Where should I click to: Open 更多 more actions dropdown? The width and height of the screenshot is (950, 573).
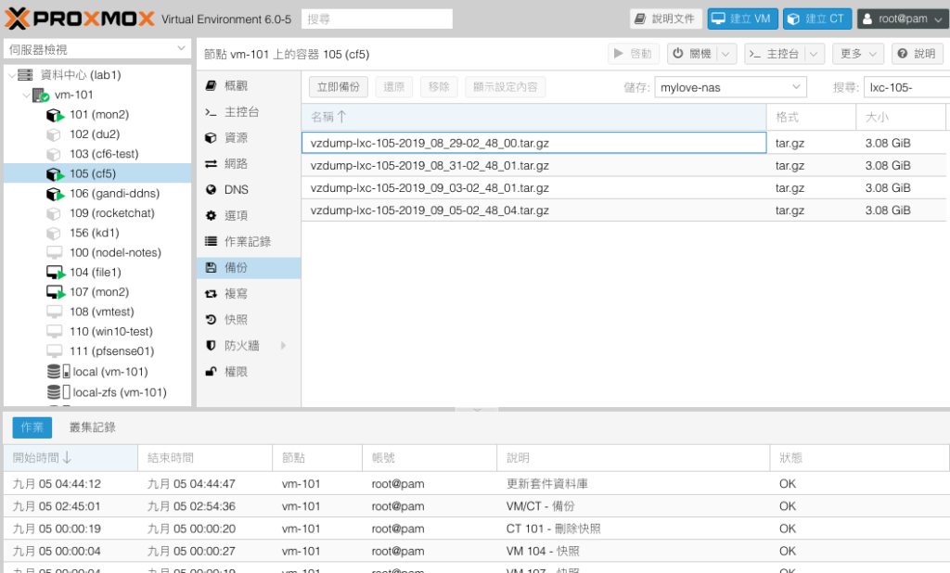pos(858,54)
